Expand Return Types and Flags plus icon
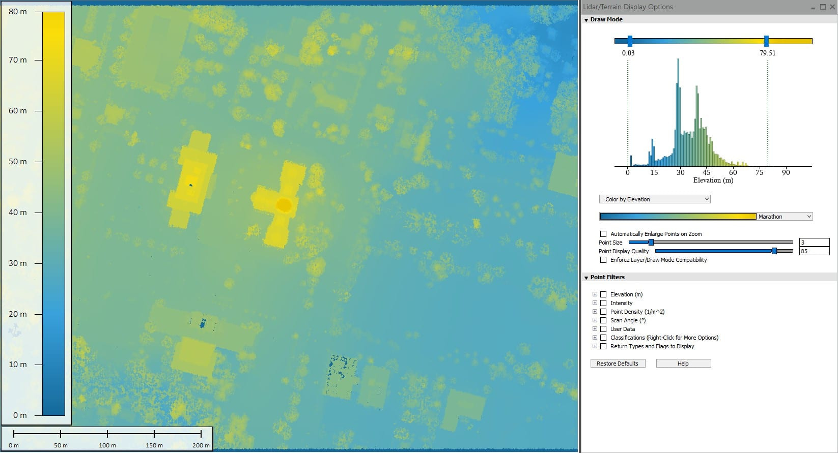The height and width of the screenshot is (453, 838). [x=595, y=346]
